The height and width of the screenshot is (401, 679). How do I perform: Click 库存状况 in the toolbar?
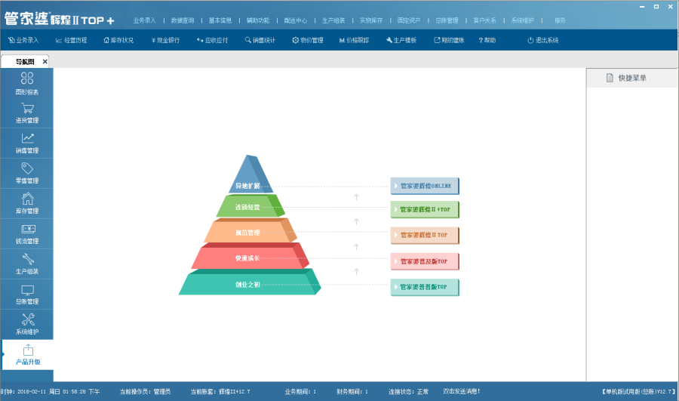point(117,40)
